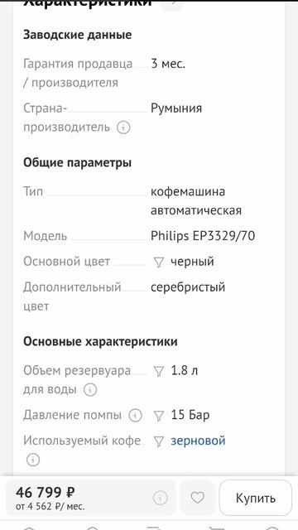Tap the 46 799 ₽ price block
Screen dimensions: 298x530
pyautogui.click(x=45, y=492)
